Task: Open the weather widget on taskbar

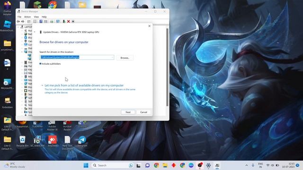Action: pyautogui.click(x=15, y=165)
